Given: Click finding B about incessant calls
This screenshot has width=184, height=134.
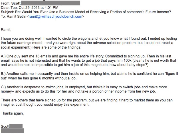Looking at the screenshot, I should click(90, 76).
